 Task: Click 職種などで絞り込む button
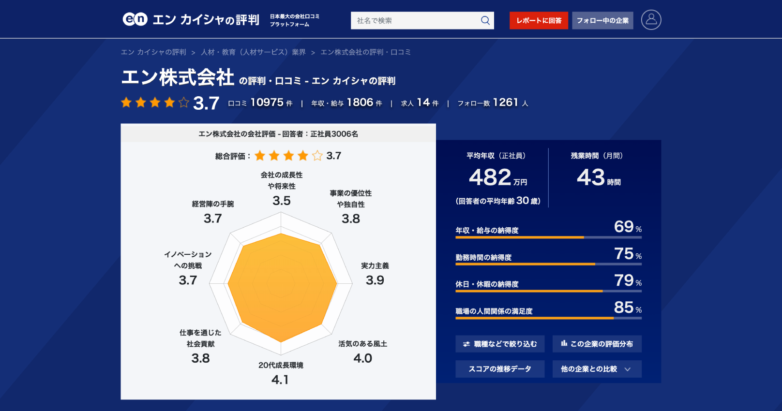coord(500,344)
